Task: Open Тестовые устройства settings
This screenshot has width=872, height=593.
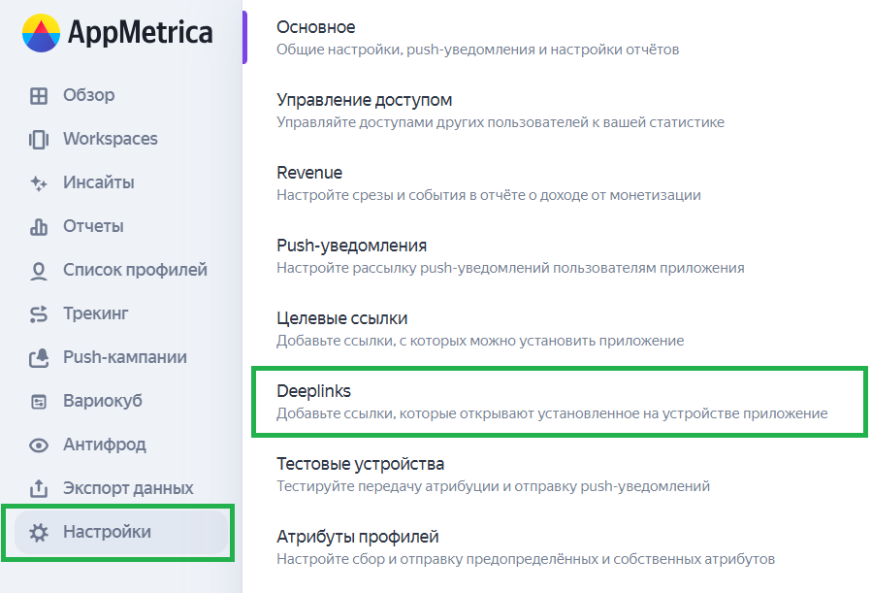Action: coord(360,464)
